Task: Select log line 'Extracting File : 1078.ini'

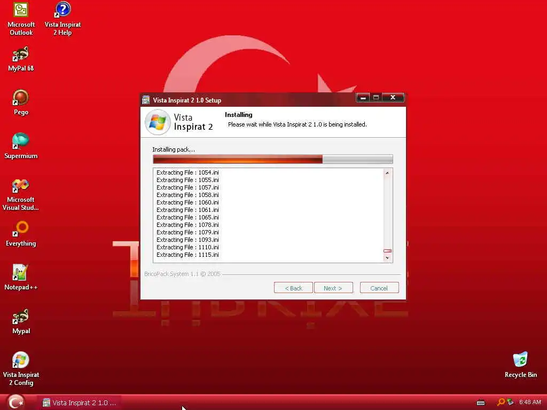Action: pyautogui.click(x=187, y=225)
